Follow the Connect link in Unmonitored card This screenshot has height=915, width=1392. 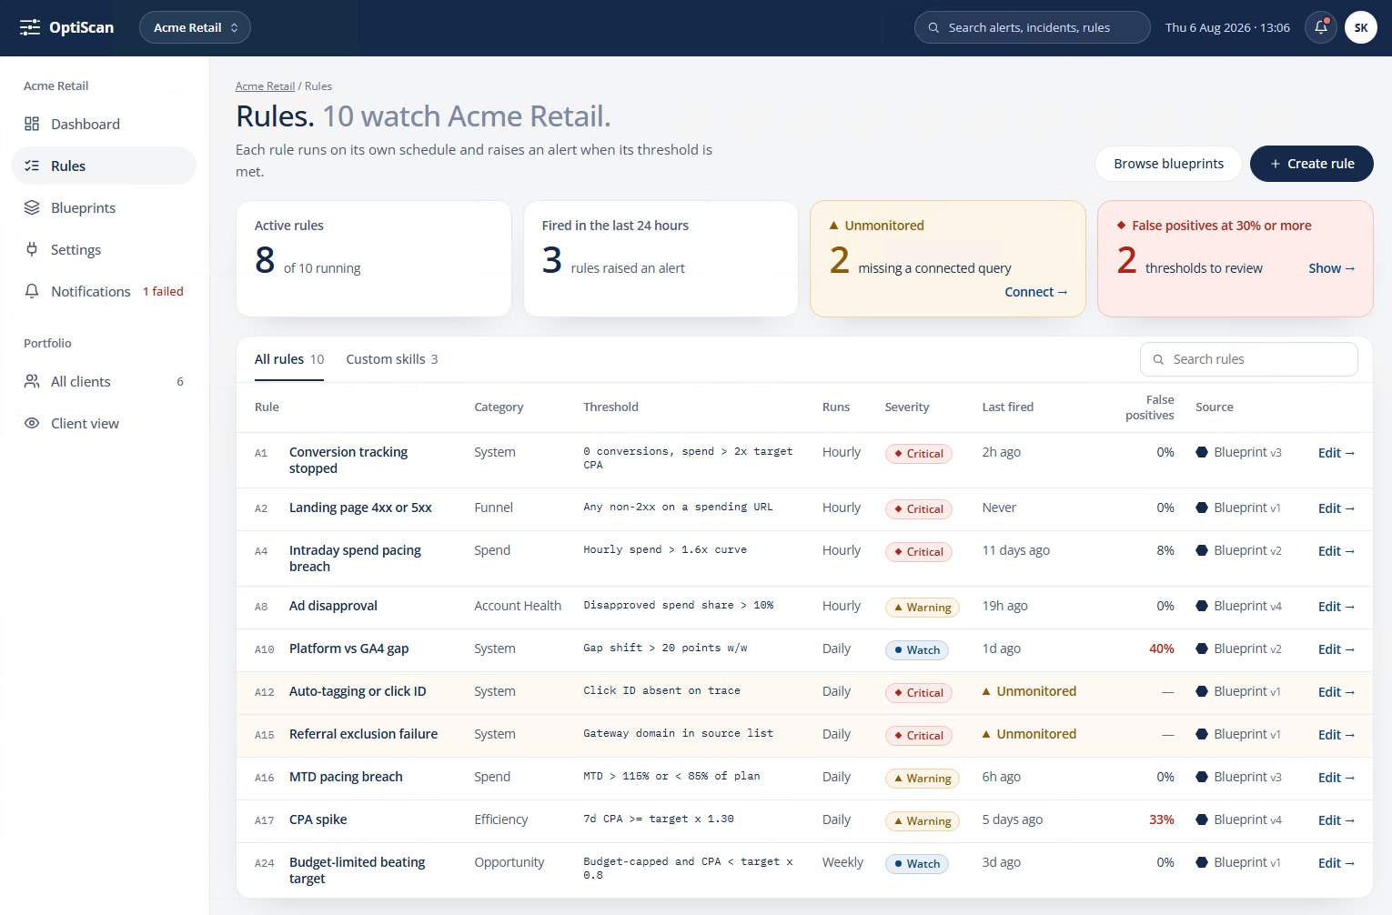point(1035,292)
